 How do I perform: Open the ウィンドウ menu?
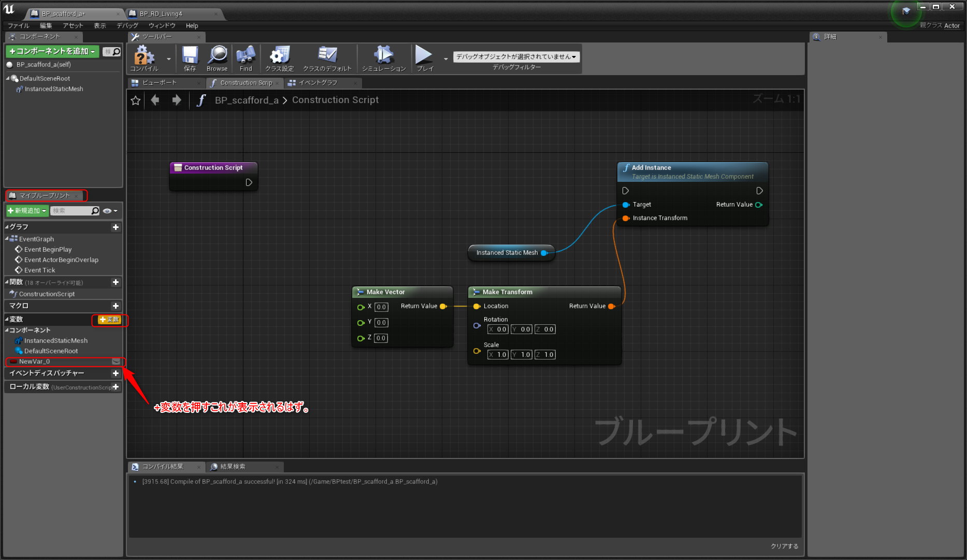(x=162, y=25)
